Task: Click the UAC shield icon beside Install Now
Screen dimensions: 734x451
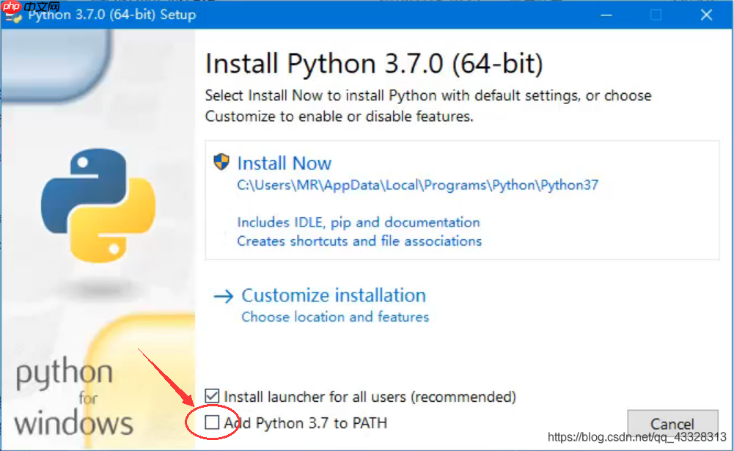Action: click(x=221, y=162)
